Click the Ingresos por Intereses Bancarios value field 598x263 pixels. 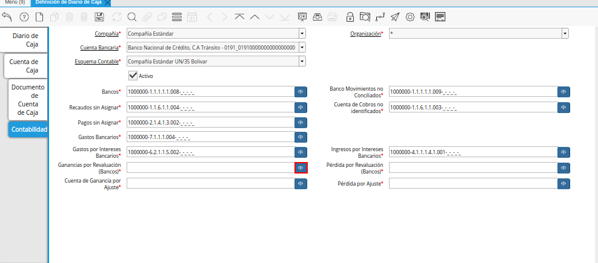pos(473,152)
